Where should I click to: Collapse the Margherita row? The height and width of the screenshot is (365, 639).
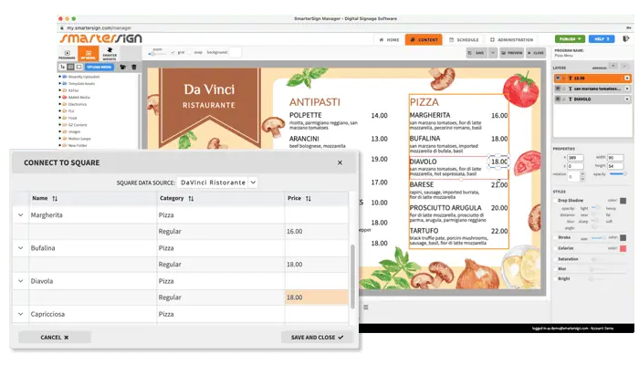click(21, 215)
